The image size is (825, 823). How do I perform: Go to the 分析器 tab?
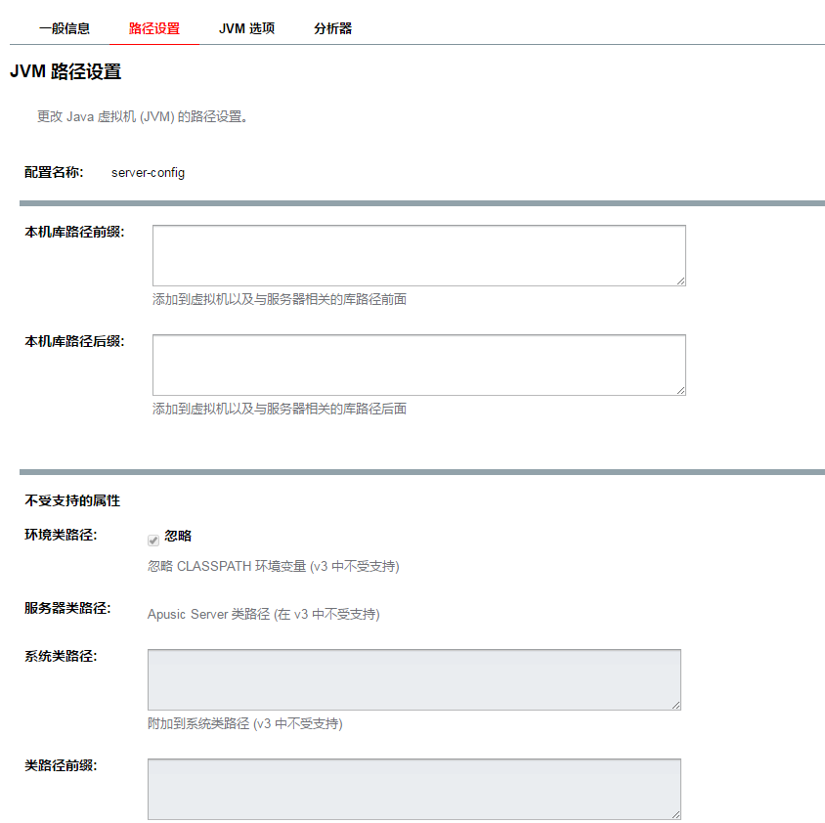click(x=332, y=28)
